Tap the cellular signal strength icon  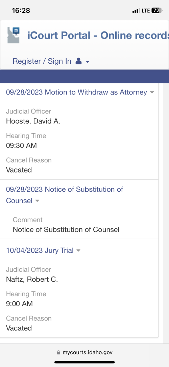pos(136,11)
